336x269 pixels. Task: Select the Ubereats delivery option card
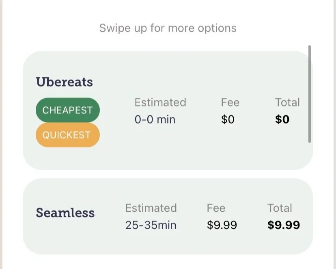click(x=168, y=110)
